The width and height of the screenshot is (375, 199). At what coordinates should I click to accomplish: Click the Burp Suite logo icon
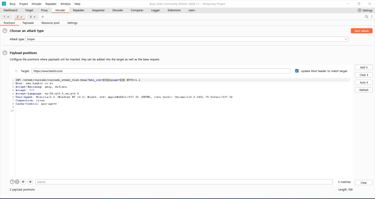4,4
